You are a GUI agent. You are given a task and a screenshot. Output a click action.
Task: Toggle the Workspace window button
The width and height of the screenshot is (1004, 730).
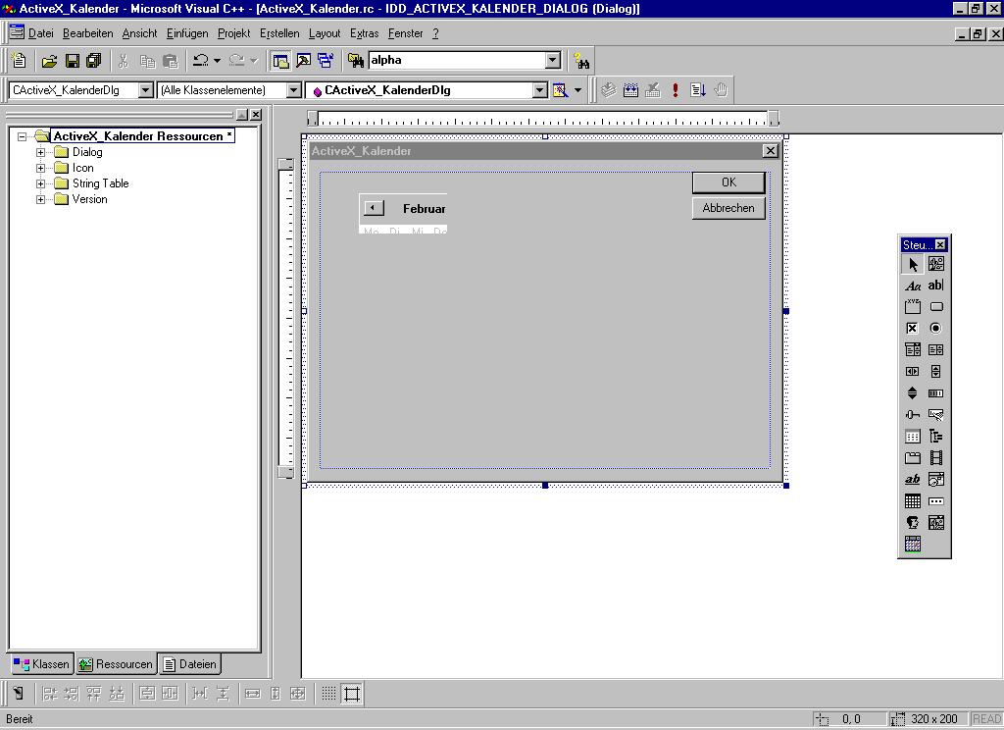pos(281,61)
